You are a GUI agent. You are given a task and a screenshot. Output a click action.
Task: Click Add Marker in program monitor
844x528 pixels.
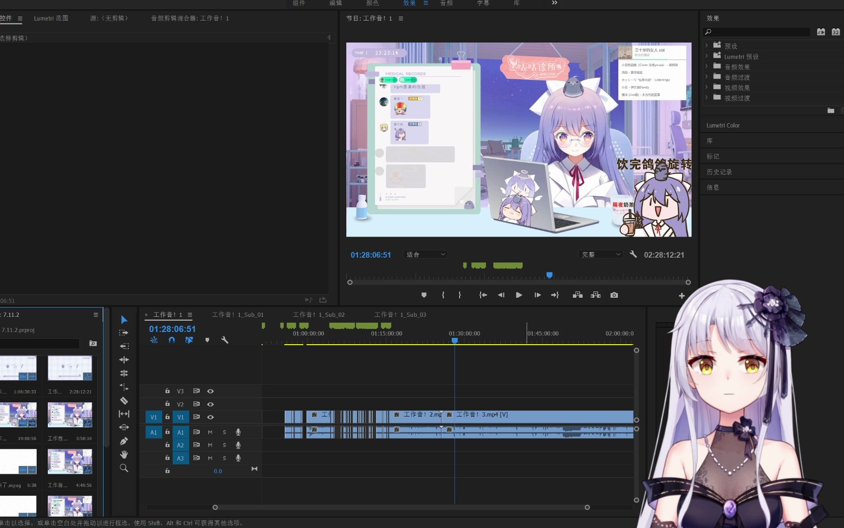click(424, 295)
